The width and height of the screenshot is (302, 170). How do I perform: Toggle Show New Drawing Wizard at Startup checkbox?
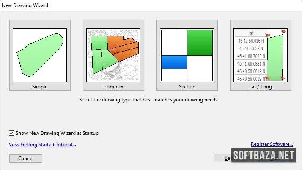[11, 133]
